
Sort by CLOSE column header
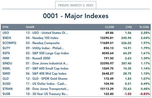pos(110,27)
